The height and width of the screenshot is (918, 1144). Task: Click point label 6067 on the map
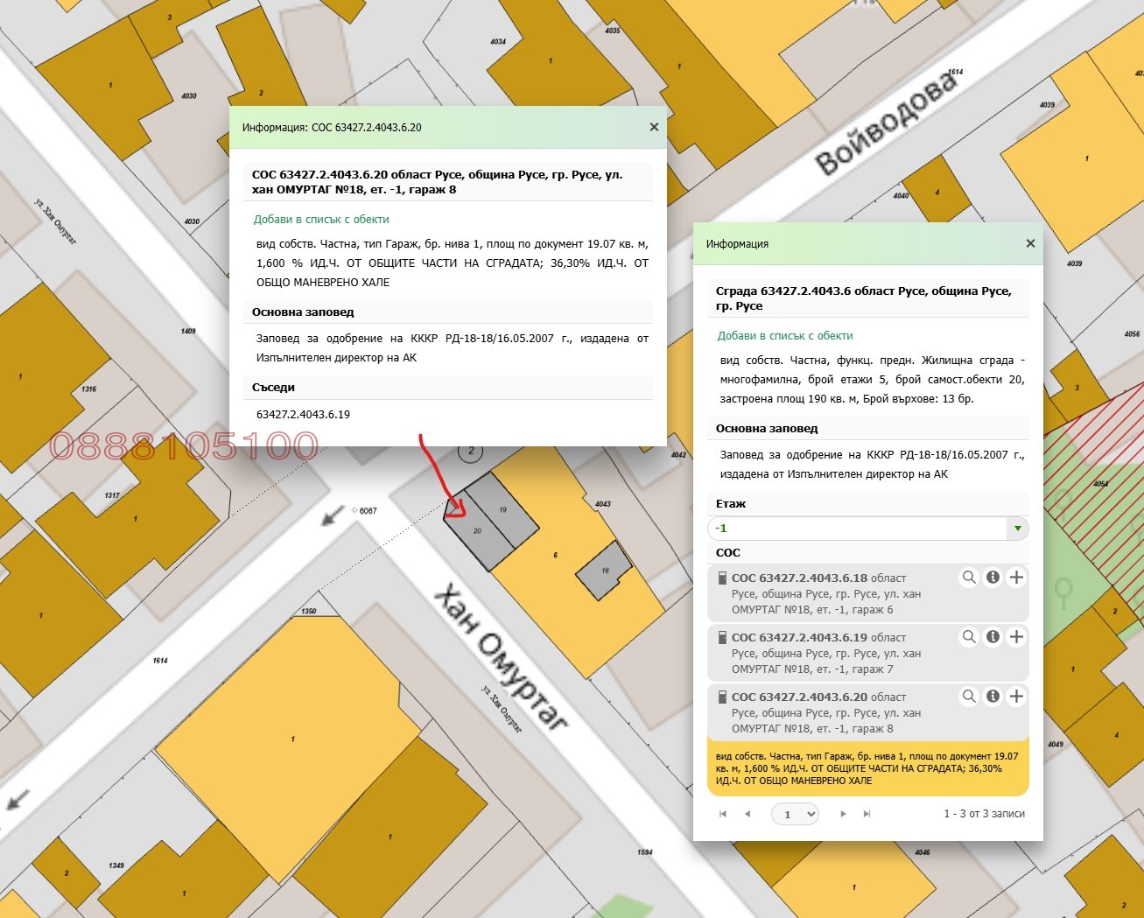pos(368,510)
